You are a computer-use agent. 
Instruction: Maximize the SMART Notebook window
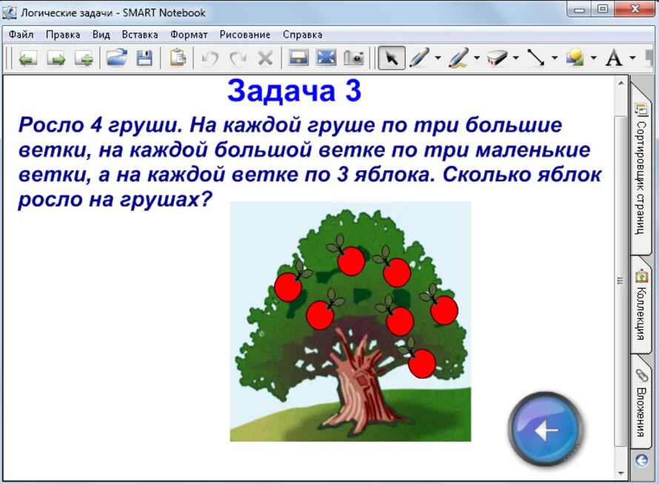602,9
